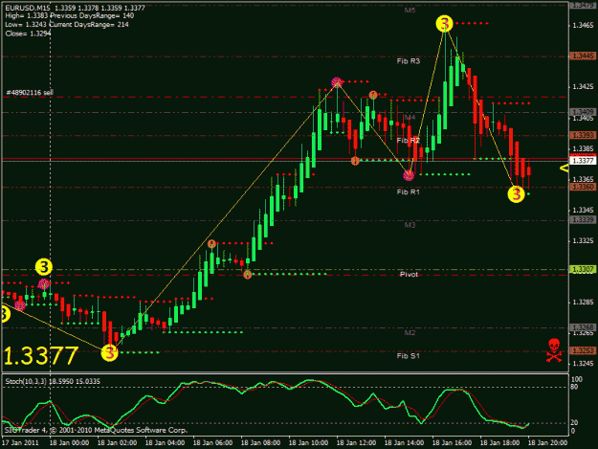The image size is (598, 449).
Task: Click the 'High= 1.3383 Previous DaysRange= 140' line
Action: pos(70,16)
